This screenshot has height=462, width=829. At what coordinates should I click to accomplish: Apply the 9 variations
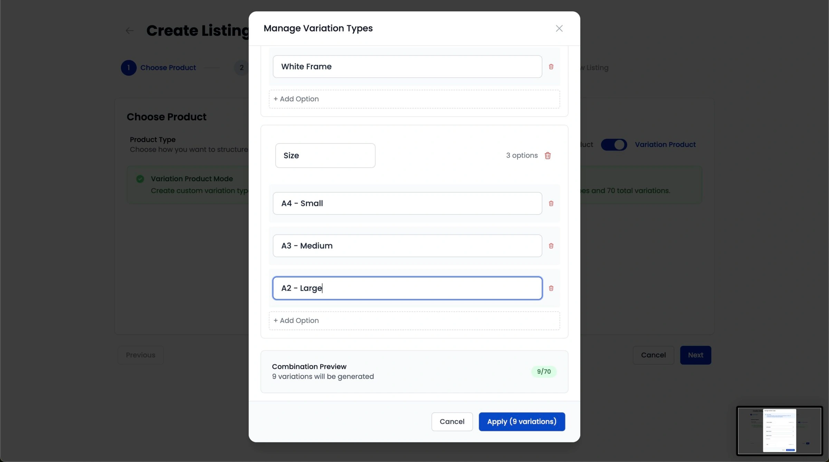pos(522,422)
